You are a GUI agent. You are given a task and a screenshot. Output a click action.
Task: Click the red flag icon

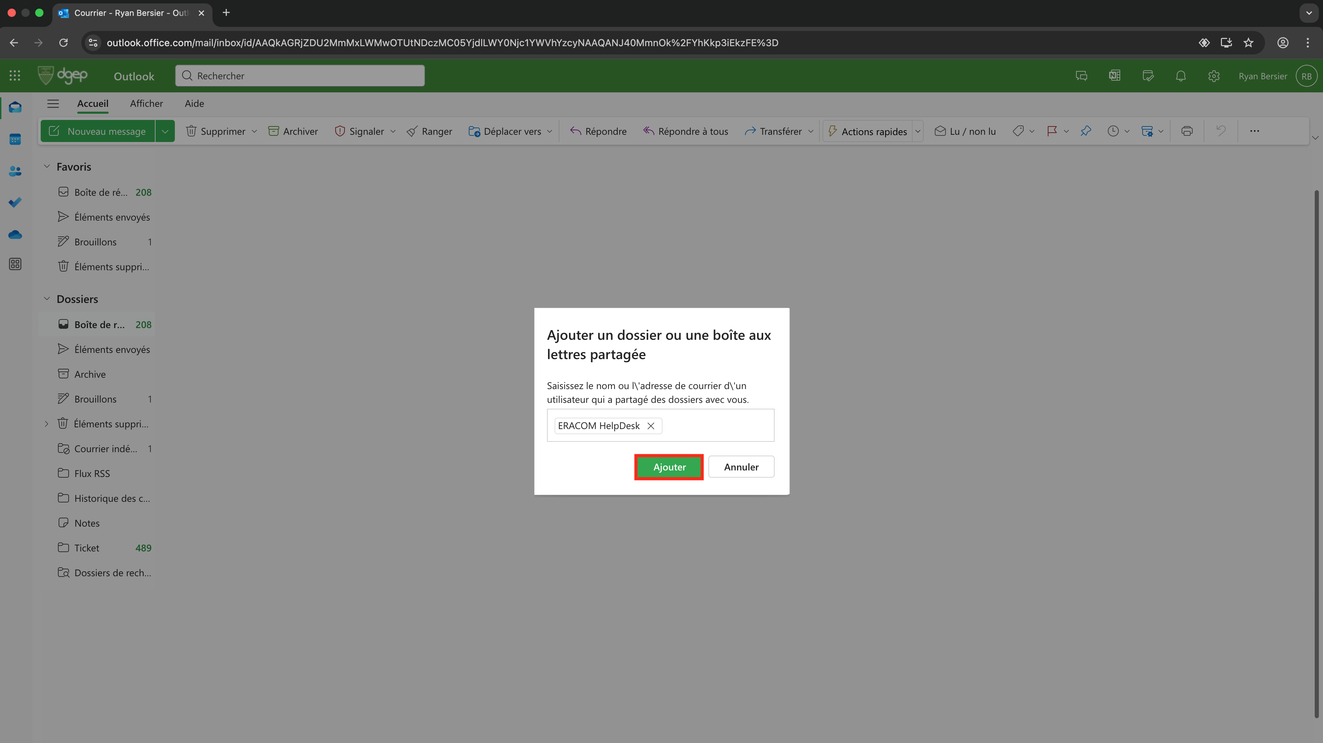point(1052,131)
